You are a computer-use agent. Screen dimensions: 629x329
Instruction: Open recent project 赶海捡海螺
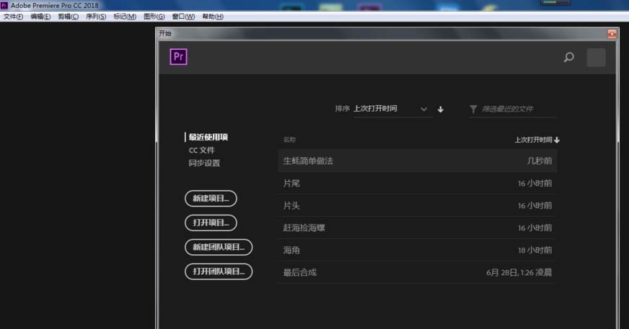[417, 227]
